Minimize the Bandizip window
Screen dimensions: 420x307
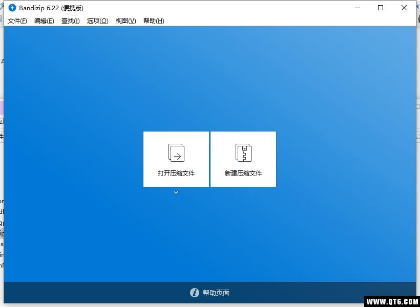click(x=358, y=8)
